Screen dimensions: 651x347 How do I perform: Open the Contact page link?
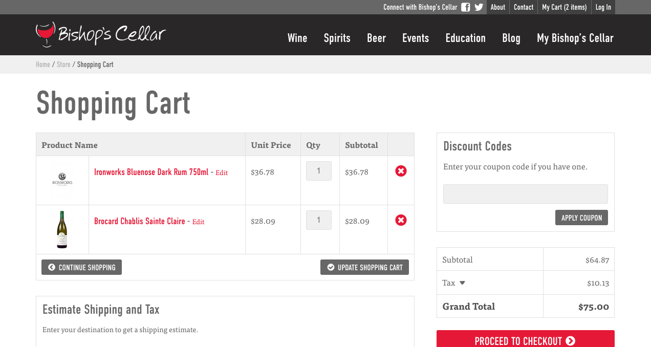(x=524, y=7)
